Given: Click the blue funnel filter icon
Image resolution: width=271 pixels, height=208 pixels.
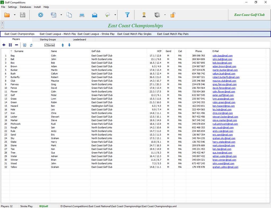Looking at the screenshot, I should click(127, 15).
